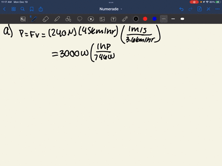Select the Eraser tool
Screen dimensions: 222x166
[46, 19]
